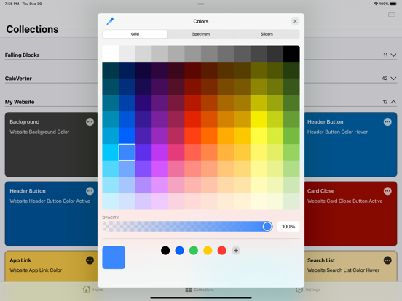Expand the Falling Blocks collection
This screenshot has height=301, width=402.
click(393, 55)
